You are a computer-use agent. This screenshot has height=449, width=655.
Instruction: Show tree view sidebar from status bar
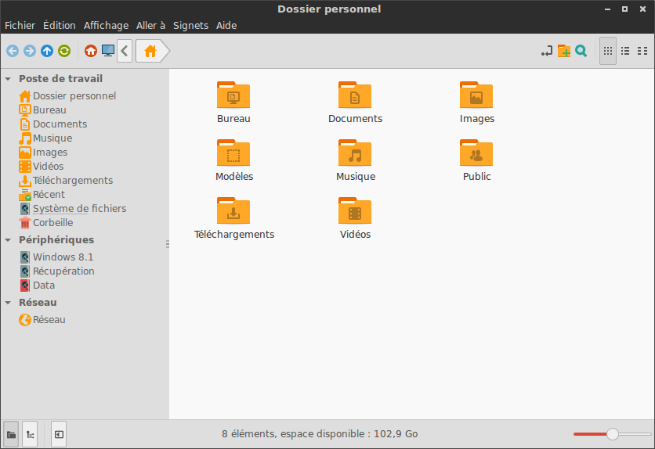[x=30, y=435]
